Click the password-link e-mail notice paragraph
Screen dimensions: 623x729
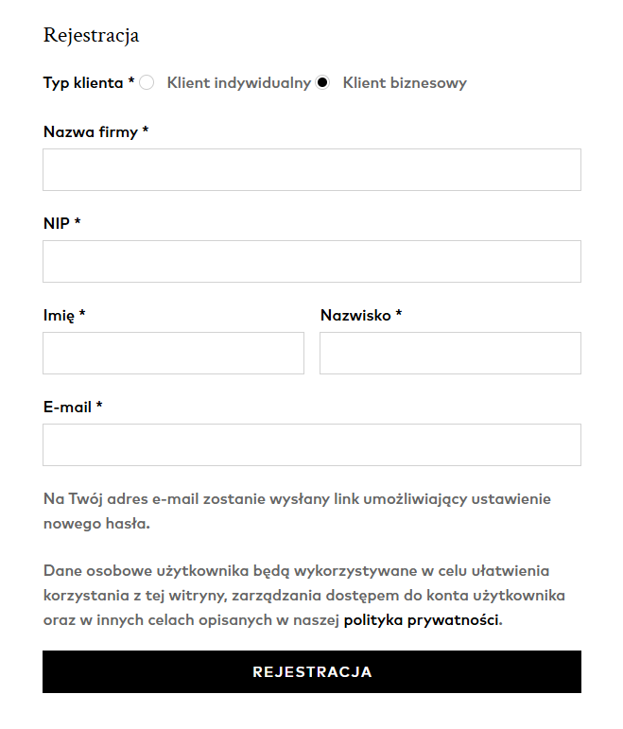[x=297, y=510]
